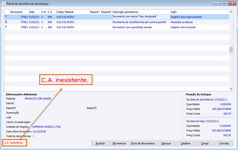Click the Código Material column header
Image resolution: width=238 pixels, height=150 pixels.
pyautogui.click(x=72, y=12)
